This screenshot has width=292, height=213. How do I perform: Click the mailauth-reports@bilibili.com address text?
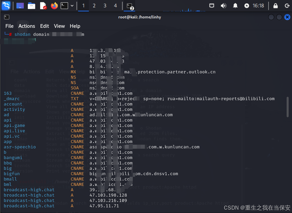point(236,99)
